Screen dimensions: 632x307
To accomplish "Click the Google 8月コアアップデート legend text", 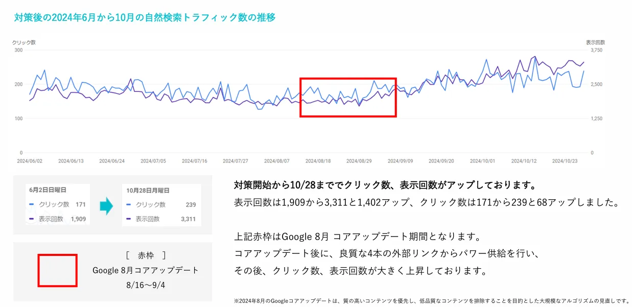I will [146, 270].
